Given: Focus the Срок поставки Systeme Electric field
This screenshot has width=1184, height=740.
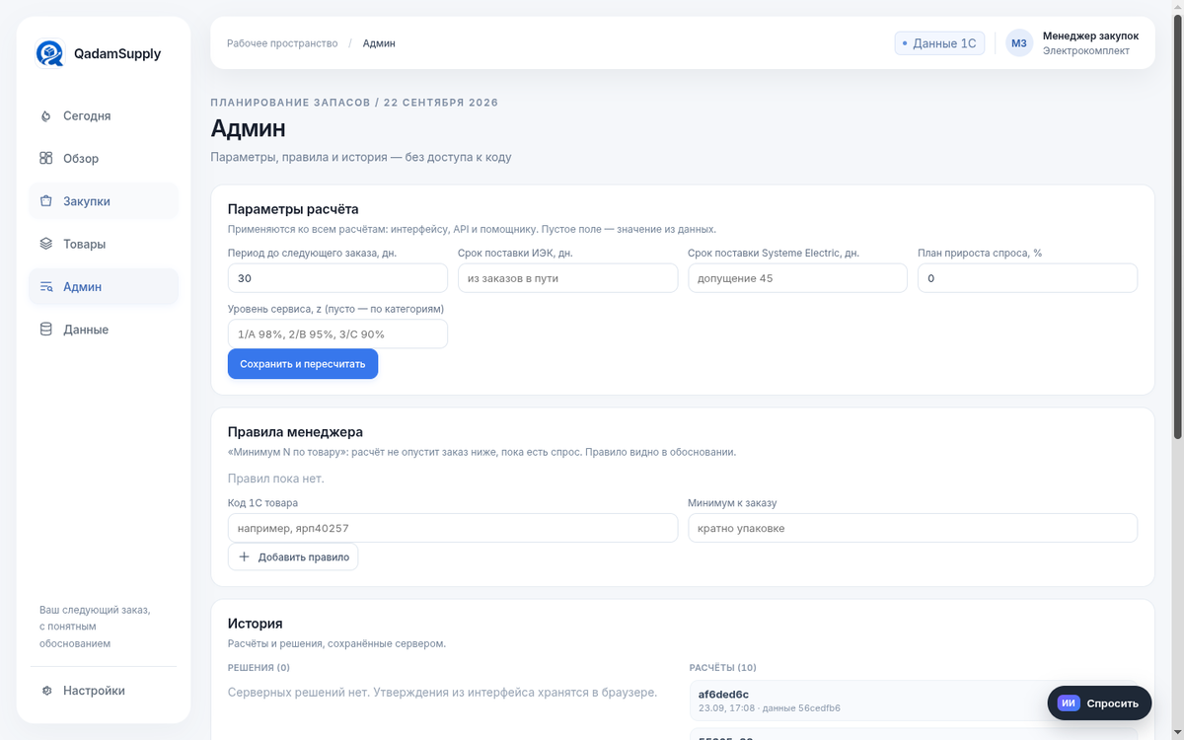Looking at the screenshot, I should tap(797, 278).
